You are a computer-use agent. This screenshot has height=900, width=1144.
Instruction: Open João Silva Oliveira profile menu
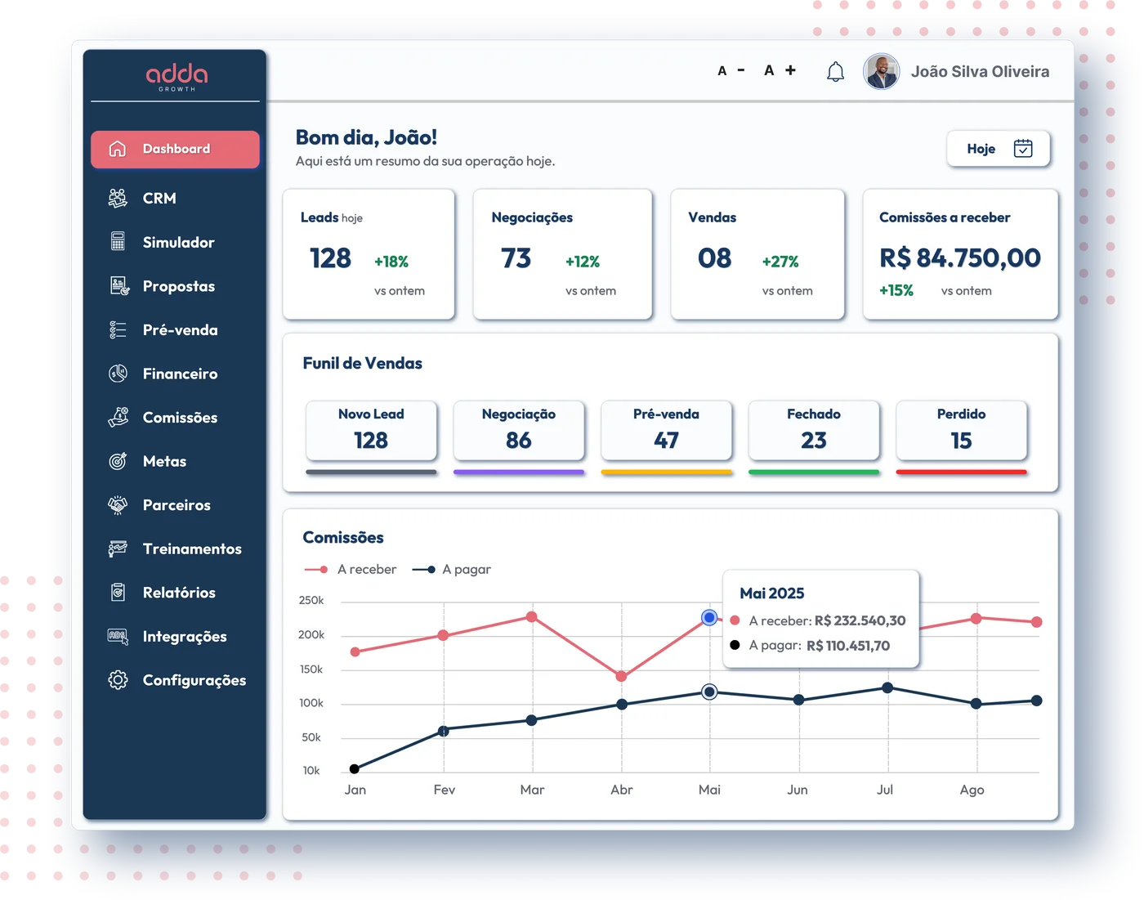956,72
